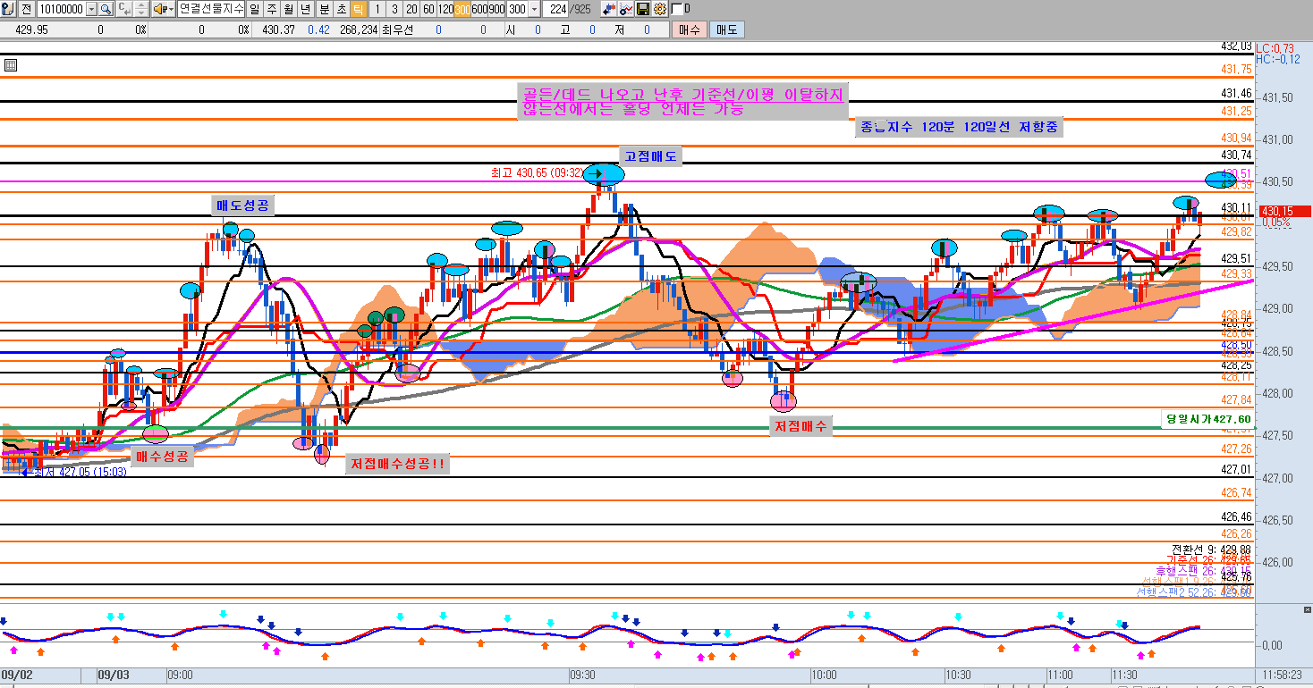Screen dimensions: 1313x688
Task: Select the 120 tick interval button
Action: pos(445,9)
